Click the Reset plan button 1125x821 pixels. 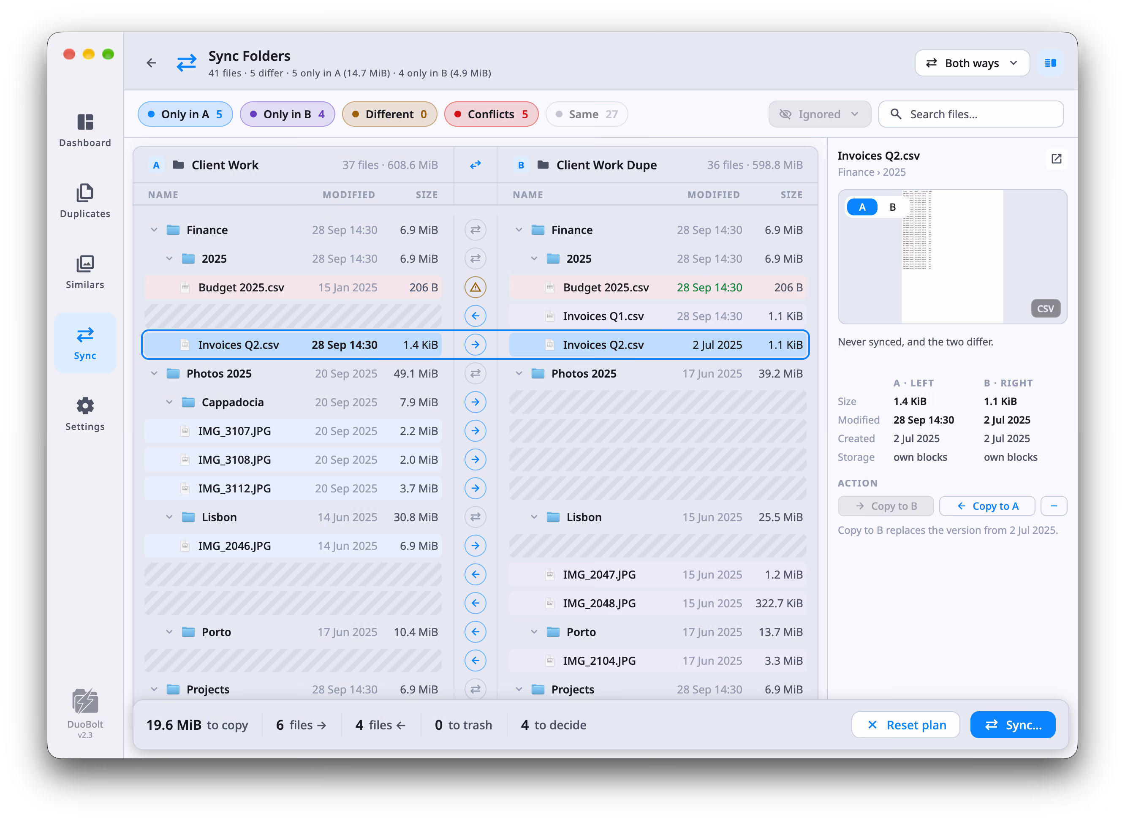click(905, 725)
